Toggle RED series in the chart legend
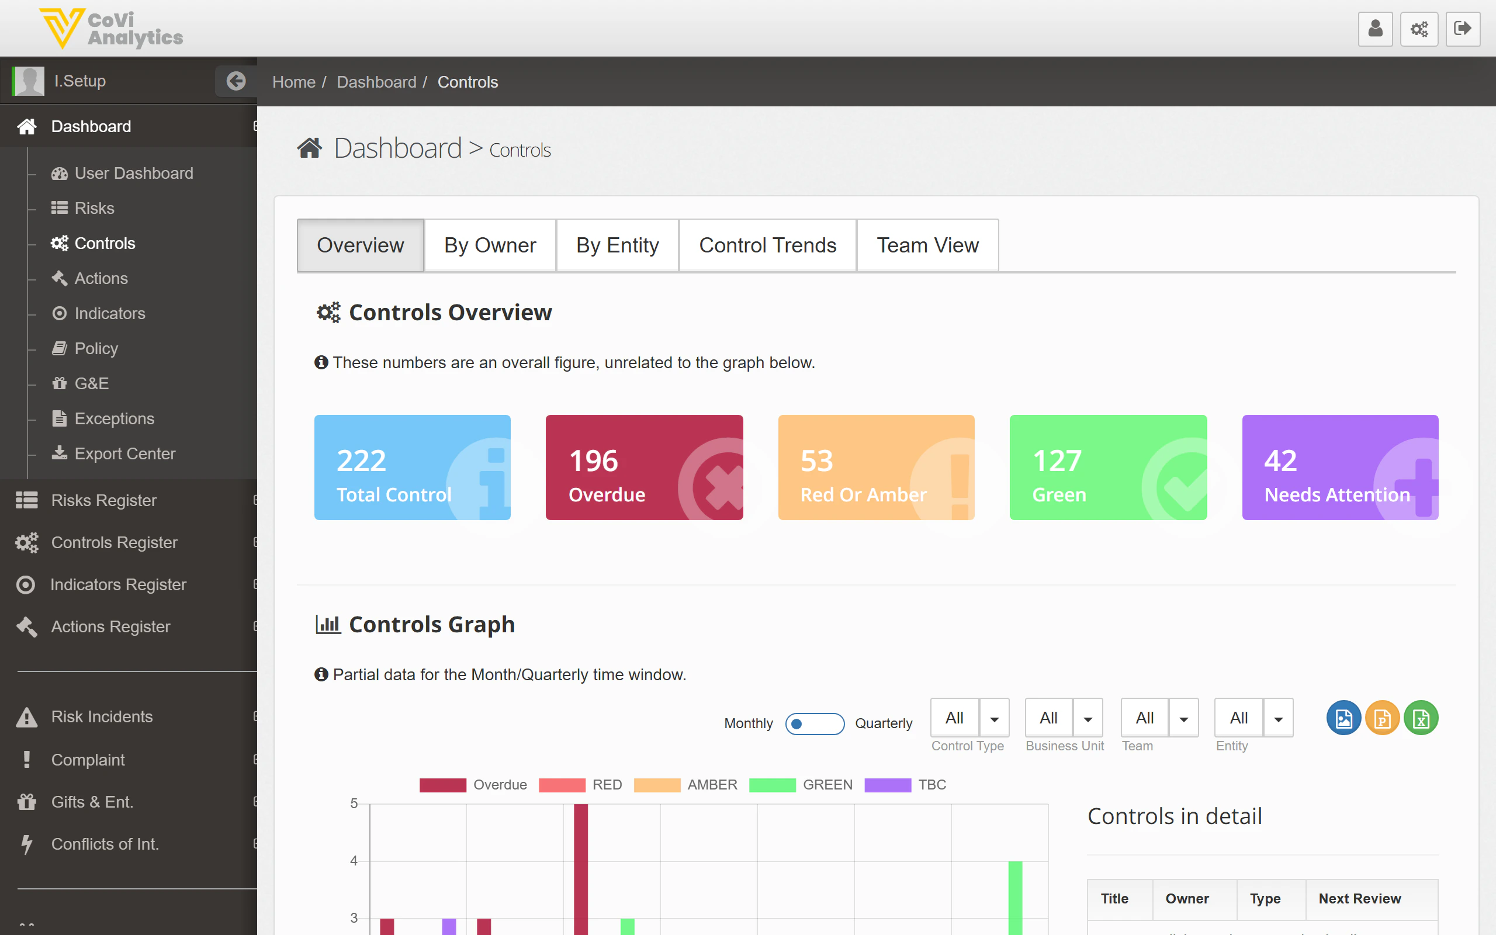 click(x=580, y=785)
